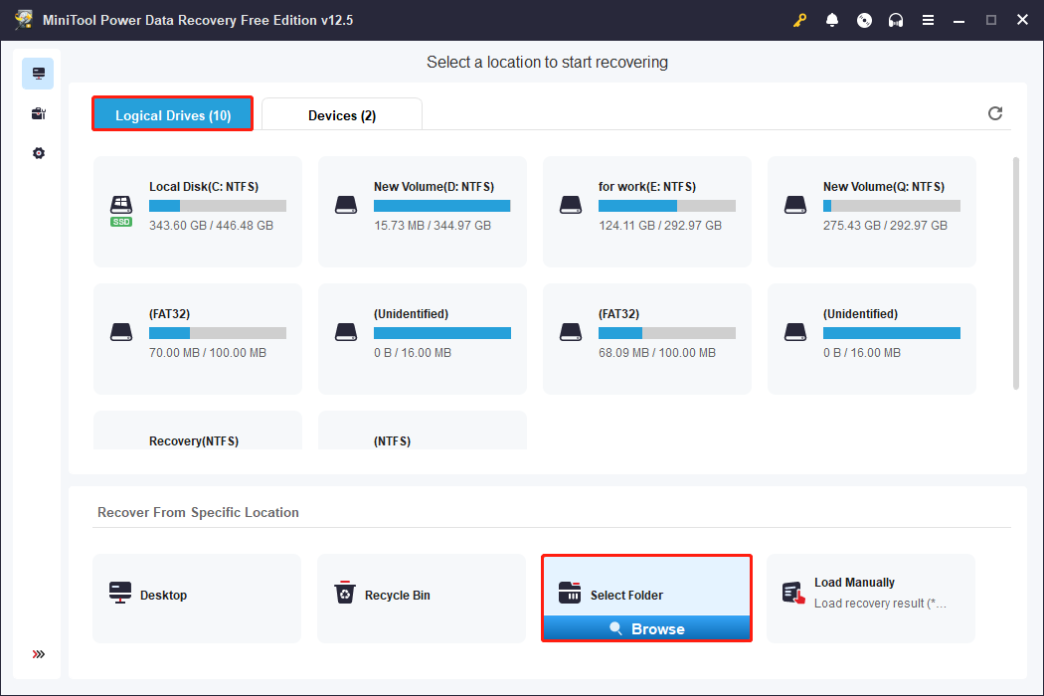Open Settings with the gear icon
The height and width of the screenshot is (696, 1044).
tap(37, 152)
